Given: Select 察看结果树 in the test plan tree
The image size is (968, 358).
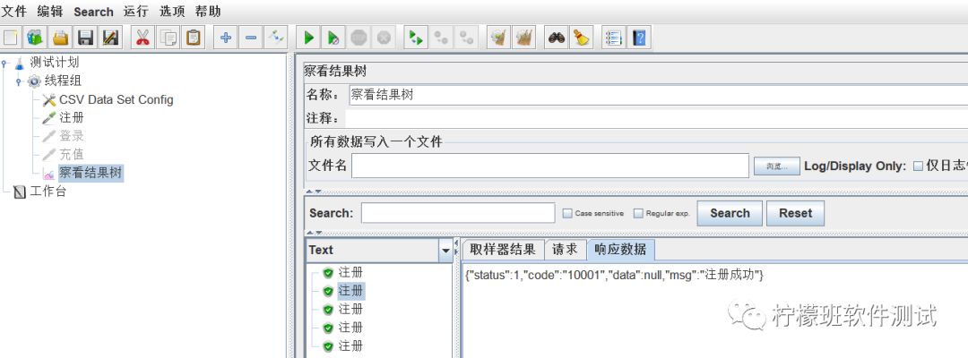Looking at the screenshot, I should (x=91, y=173).
